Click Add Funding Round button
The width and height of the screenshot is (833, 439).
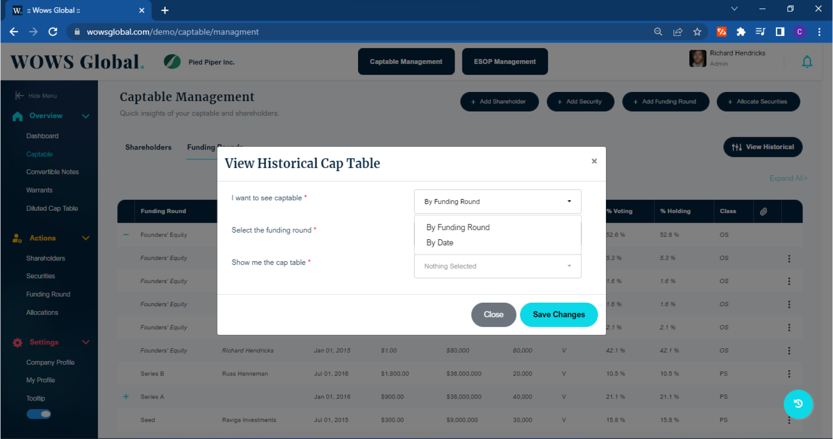666,101
